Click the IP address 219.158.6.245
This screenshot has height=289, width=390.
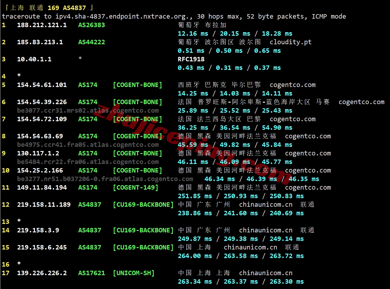pos(42,247)
